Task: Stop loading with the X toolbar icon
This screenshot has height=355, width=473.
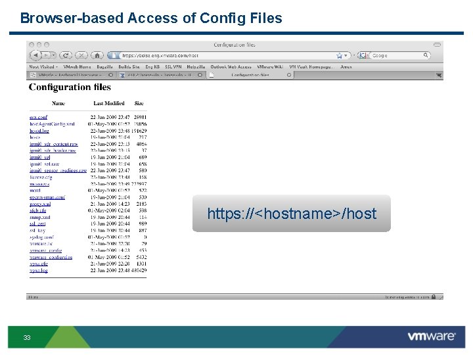Action: (x=81, y=55)
